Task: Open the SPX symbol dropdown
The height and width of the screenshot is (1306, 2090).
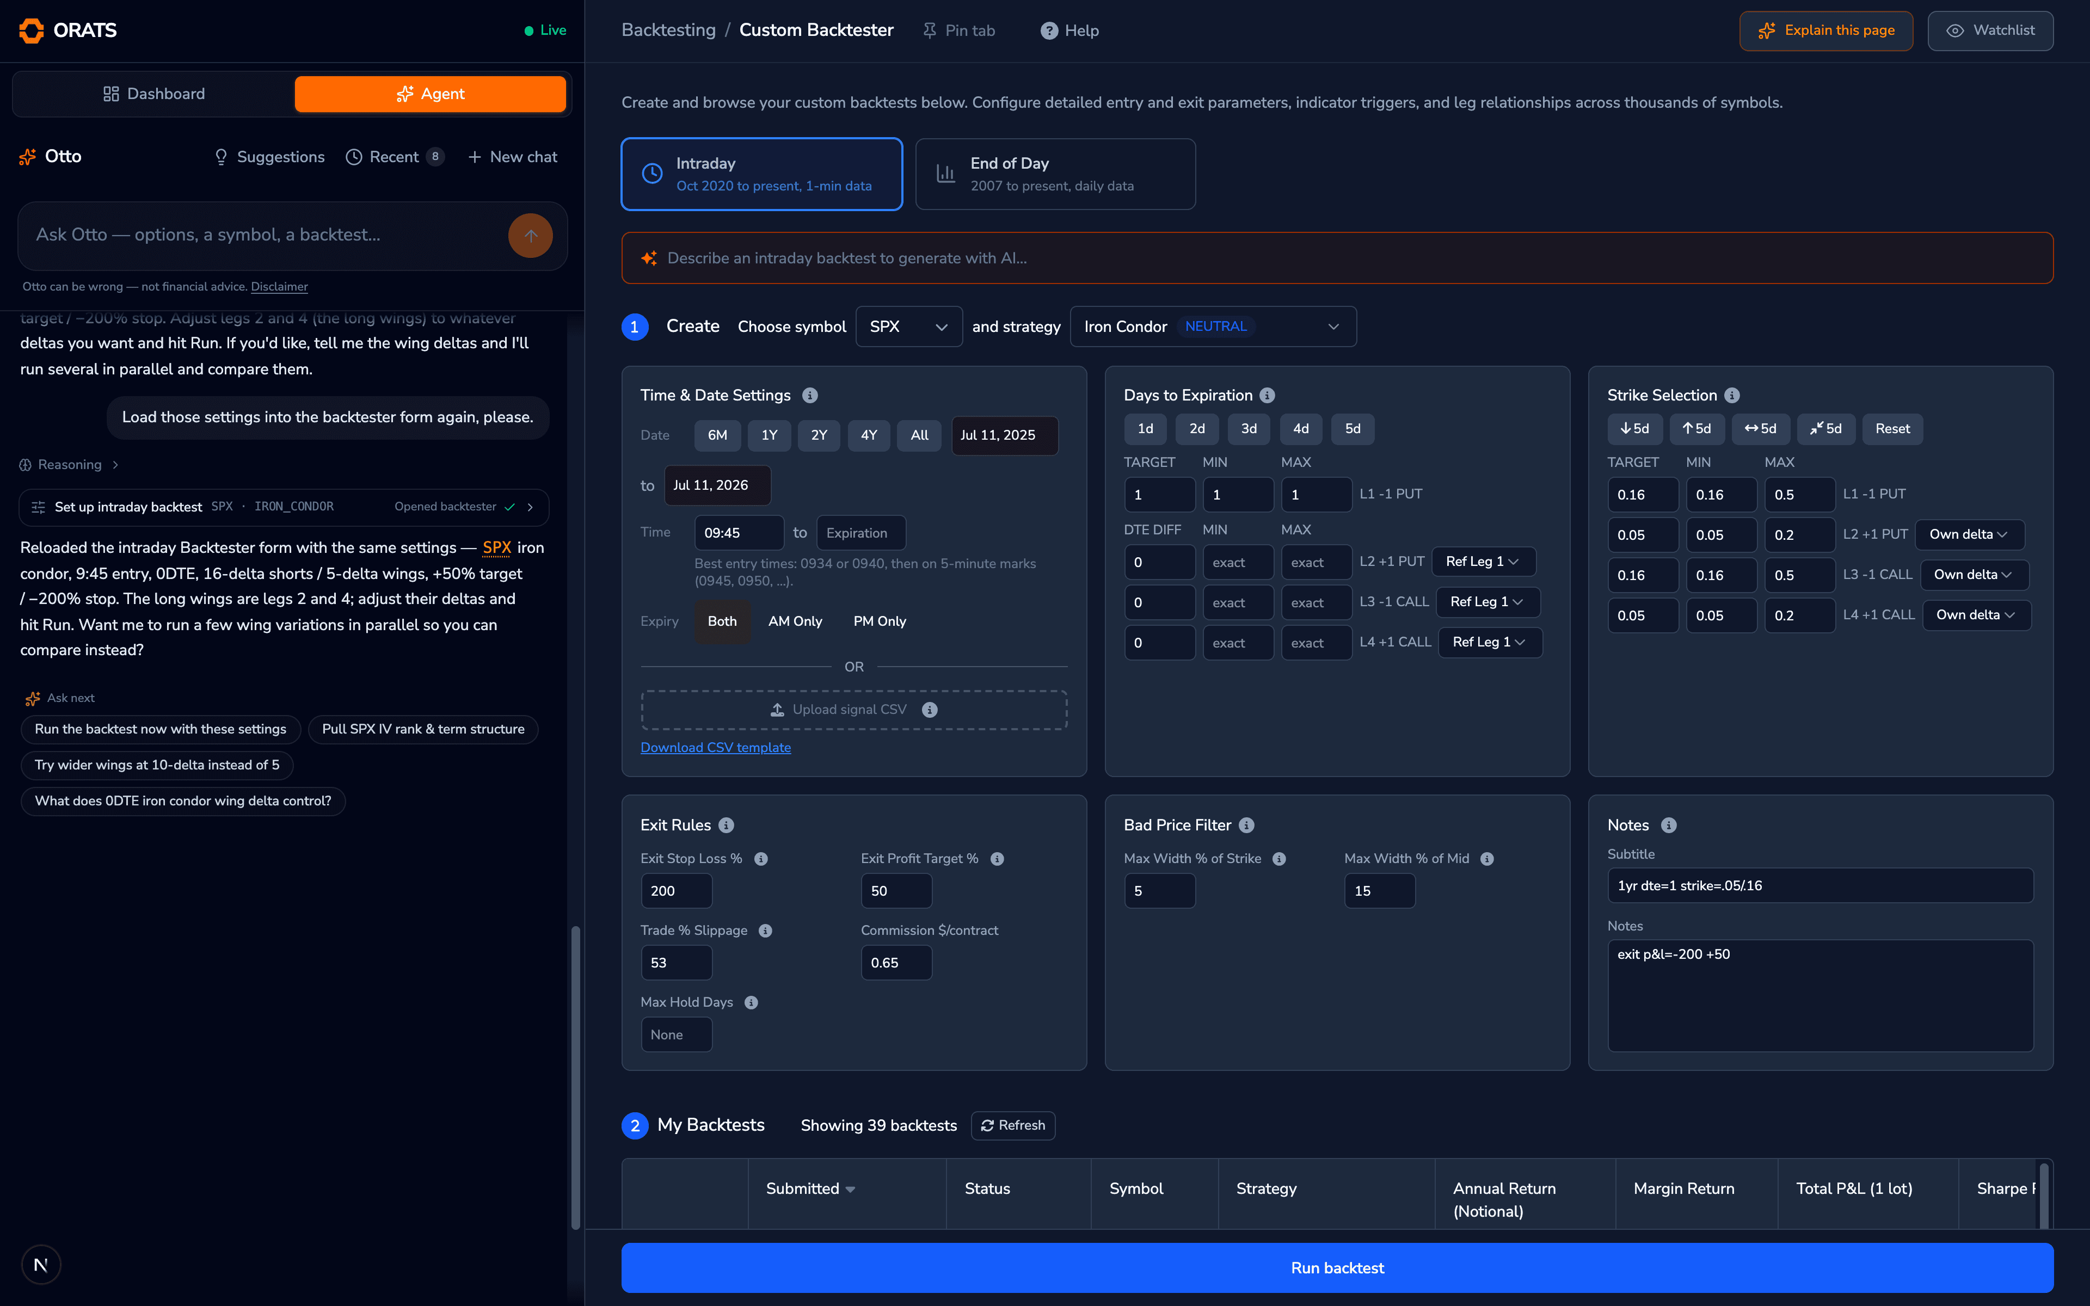Action: coord(908,326)
